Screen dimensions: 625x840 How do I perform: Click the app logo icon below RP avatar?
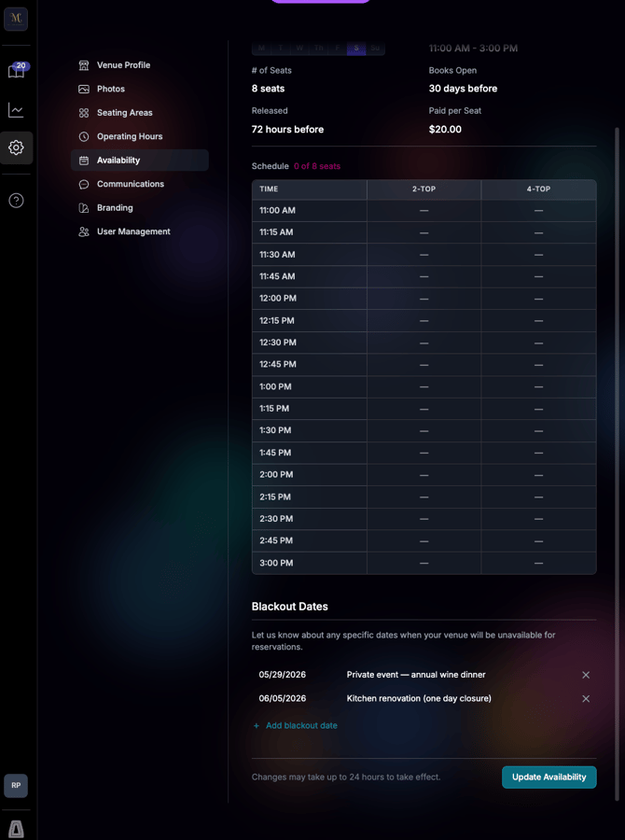coord(16,828)
